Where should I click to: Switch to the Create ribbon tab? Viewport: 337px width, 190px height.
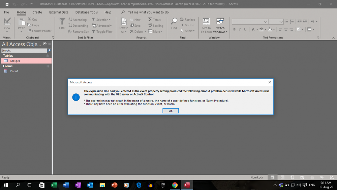(37, 12)
